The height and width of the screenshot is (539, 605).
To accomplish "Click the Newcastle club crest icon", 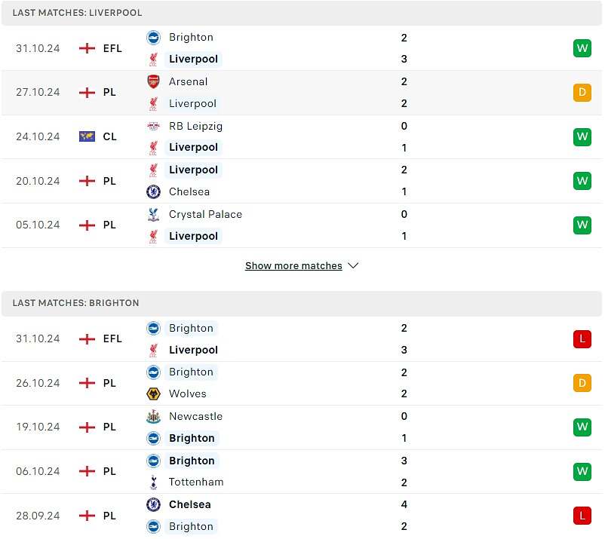I will pyautogui.click(x=153, y=416).
